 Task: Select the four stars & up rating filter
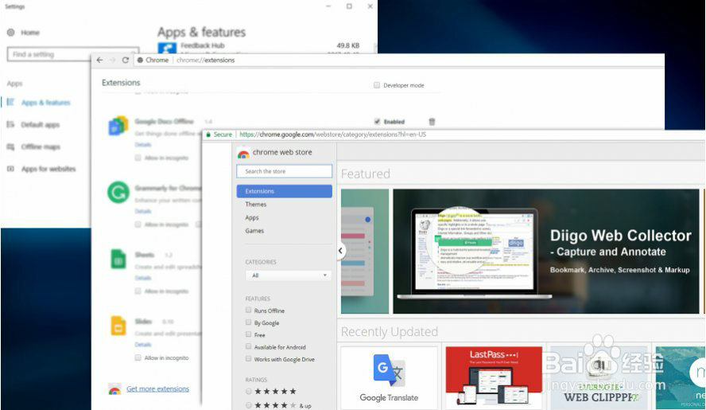(249, 405)
